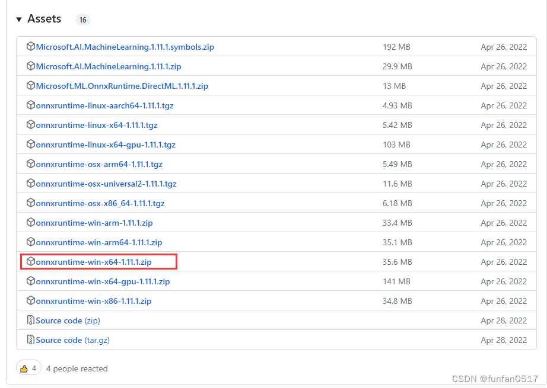Click the 33.4 MB file size

coord(397,222)
